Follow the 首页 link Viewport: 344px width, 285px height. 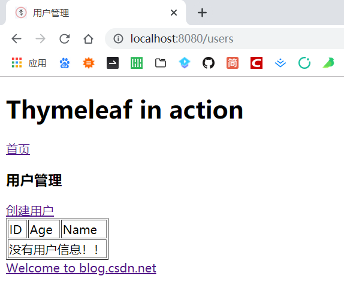18,149
